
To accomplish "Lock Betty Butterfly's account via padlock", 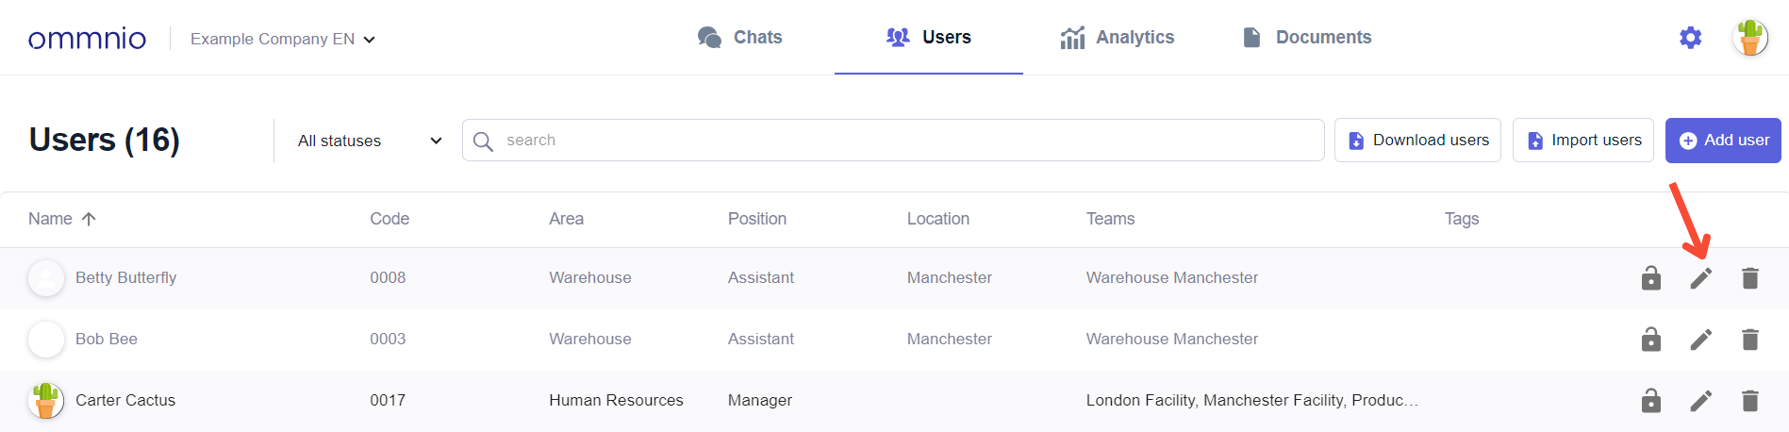I will [1650, 278].
